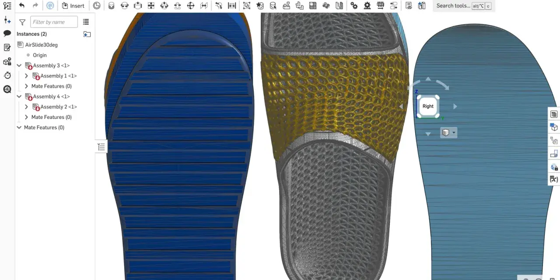This screenshot has width=560, height=280.
Task: Collapse the top-level Mate Features (0) node
Action: pyautogui.click(x=19, y=127)
